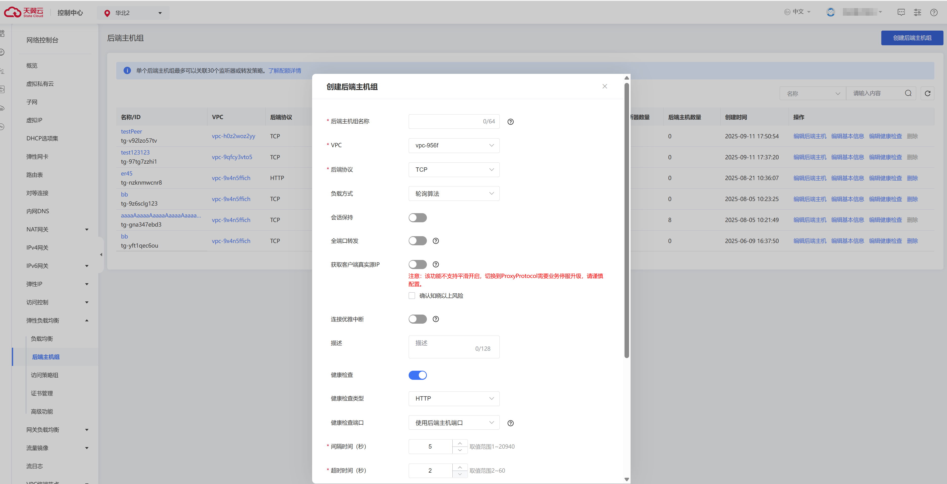The height and width of the screenshot is (484, 947).
Task: Open the testPeer backend group link
Action: tap(131, 132)
